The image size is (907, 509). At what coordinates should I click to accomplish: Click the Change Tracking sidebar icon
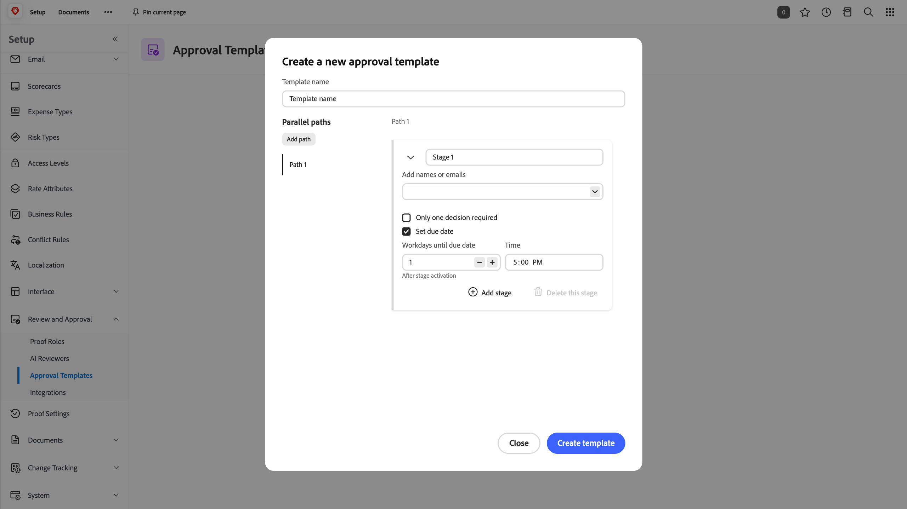coord(15,468)
